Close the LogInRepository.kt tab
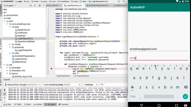The height and width of the screenshot is (107, 191). [83, 5]
